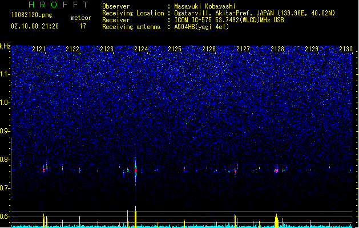The height and width of the screenshot is (228, 359).
Task: Click the bright meteor echo near 2128
Action: (276, 170)
